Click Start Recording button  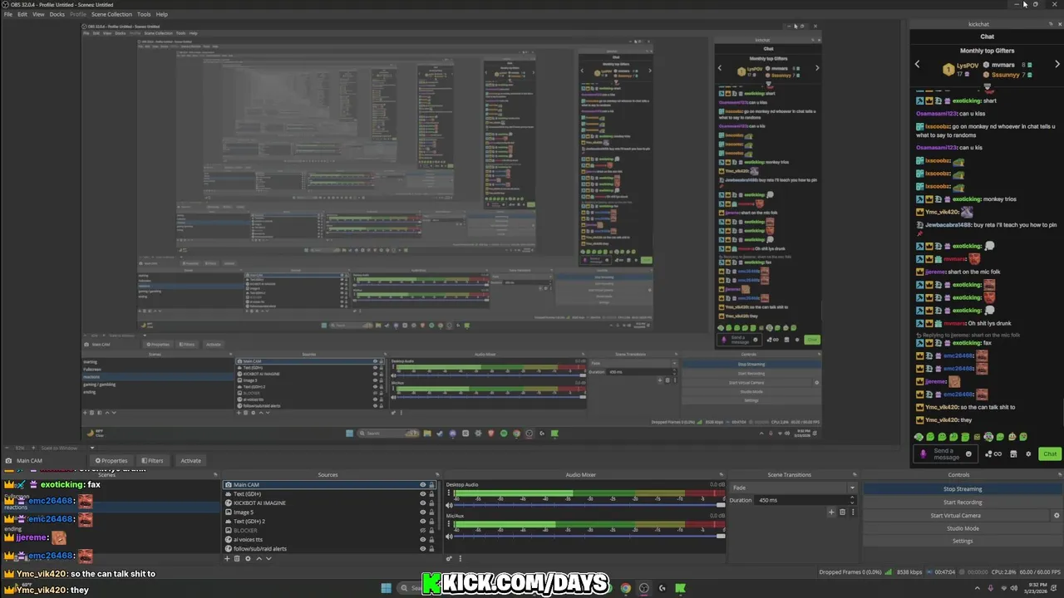click(962, 502)
